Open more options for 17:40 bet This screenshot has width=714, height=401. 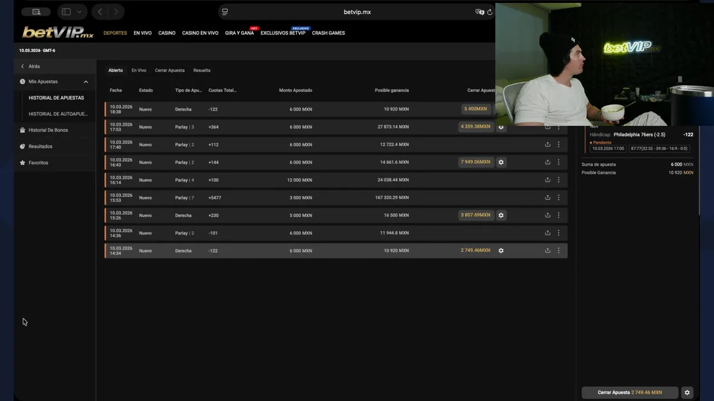tap(558, 144)
